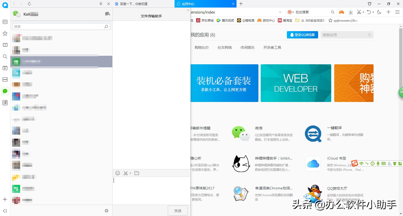Viewport: 403px width, 216px height.
Task: Open the emoji picker in chat
Action: (118, 173)
